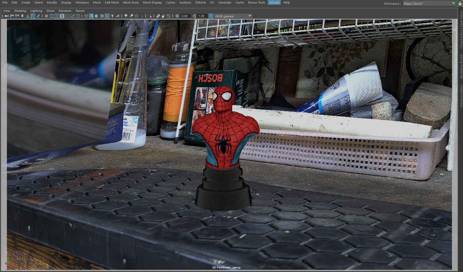Open the Modeling Toolkit side tab
Image resolution: width=463 pixels, height=272 pixels.
click(461, 66)
